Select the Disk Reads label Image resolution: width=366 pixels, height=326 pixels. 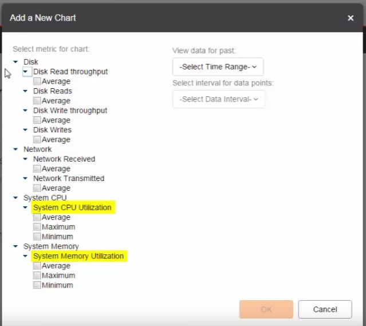coord(53,91)
